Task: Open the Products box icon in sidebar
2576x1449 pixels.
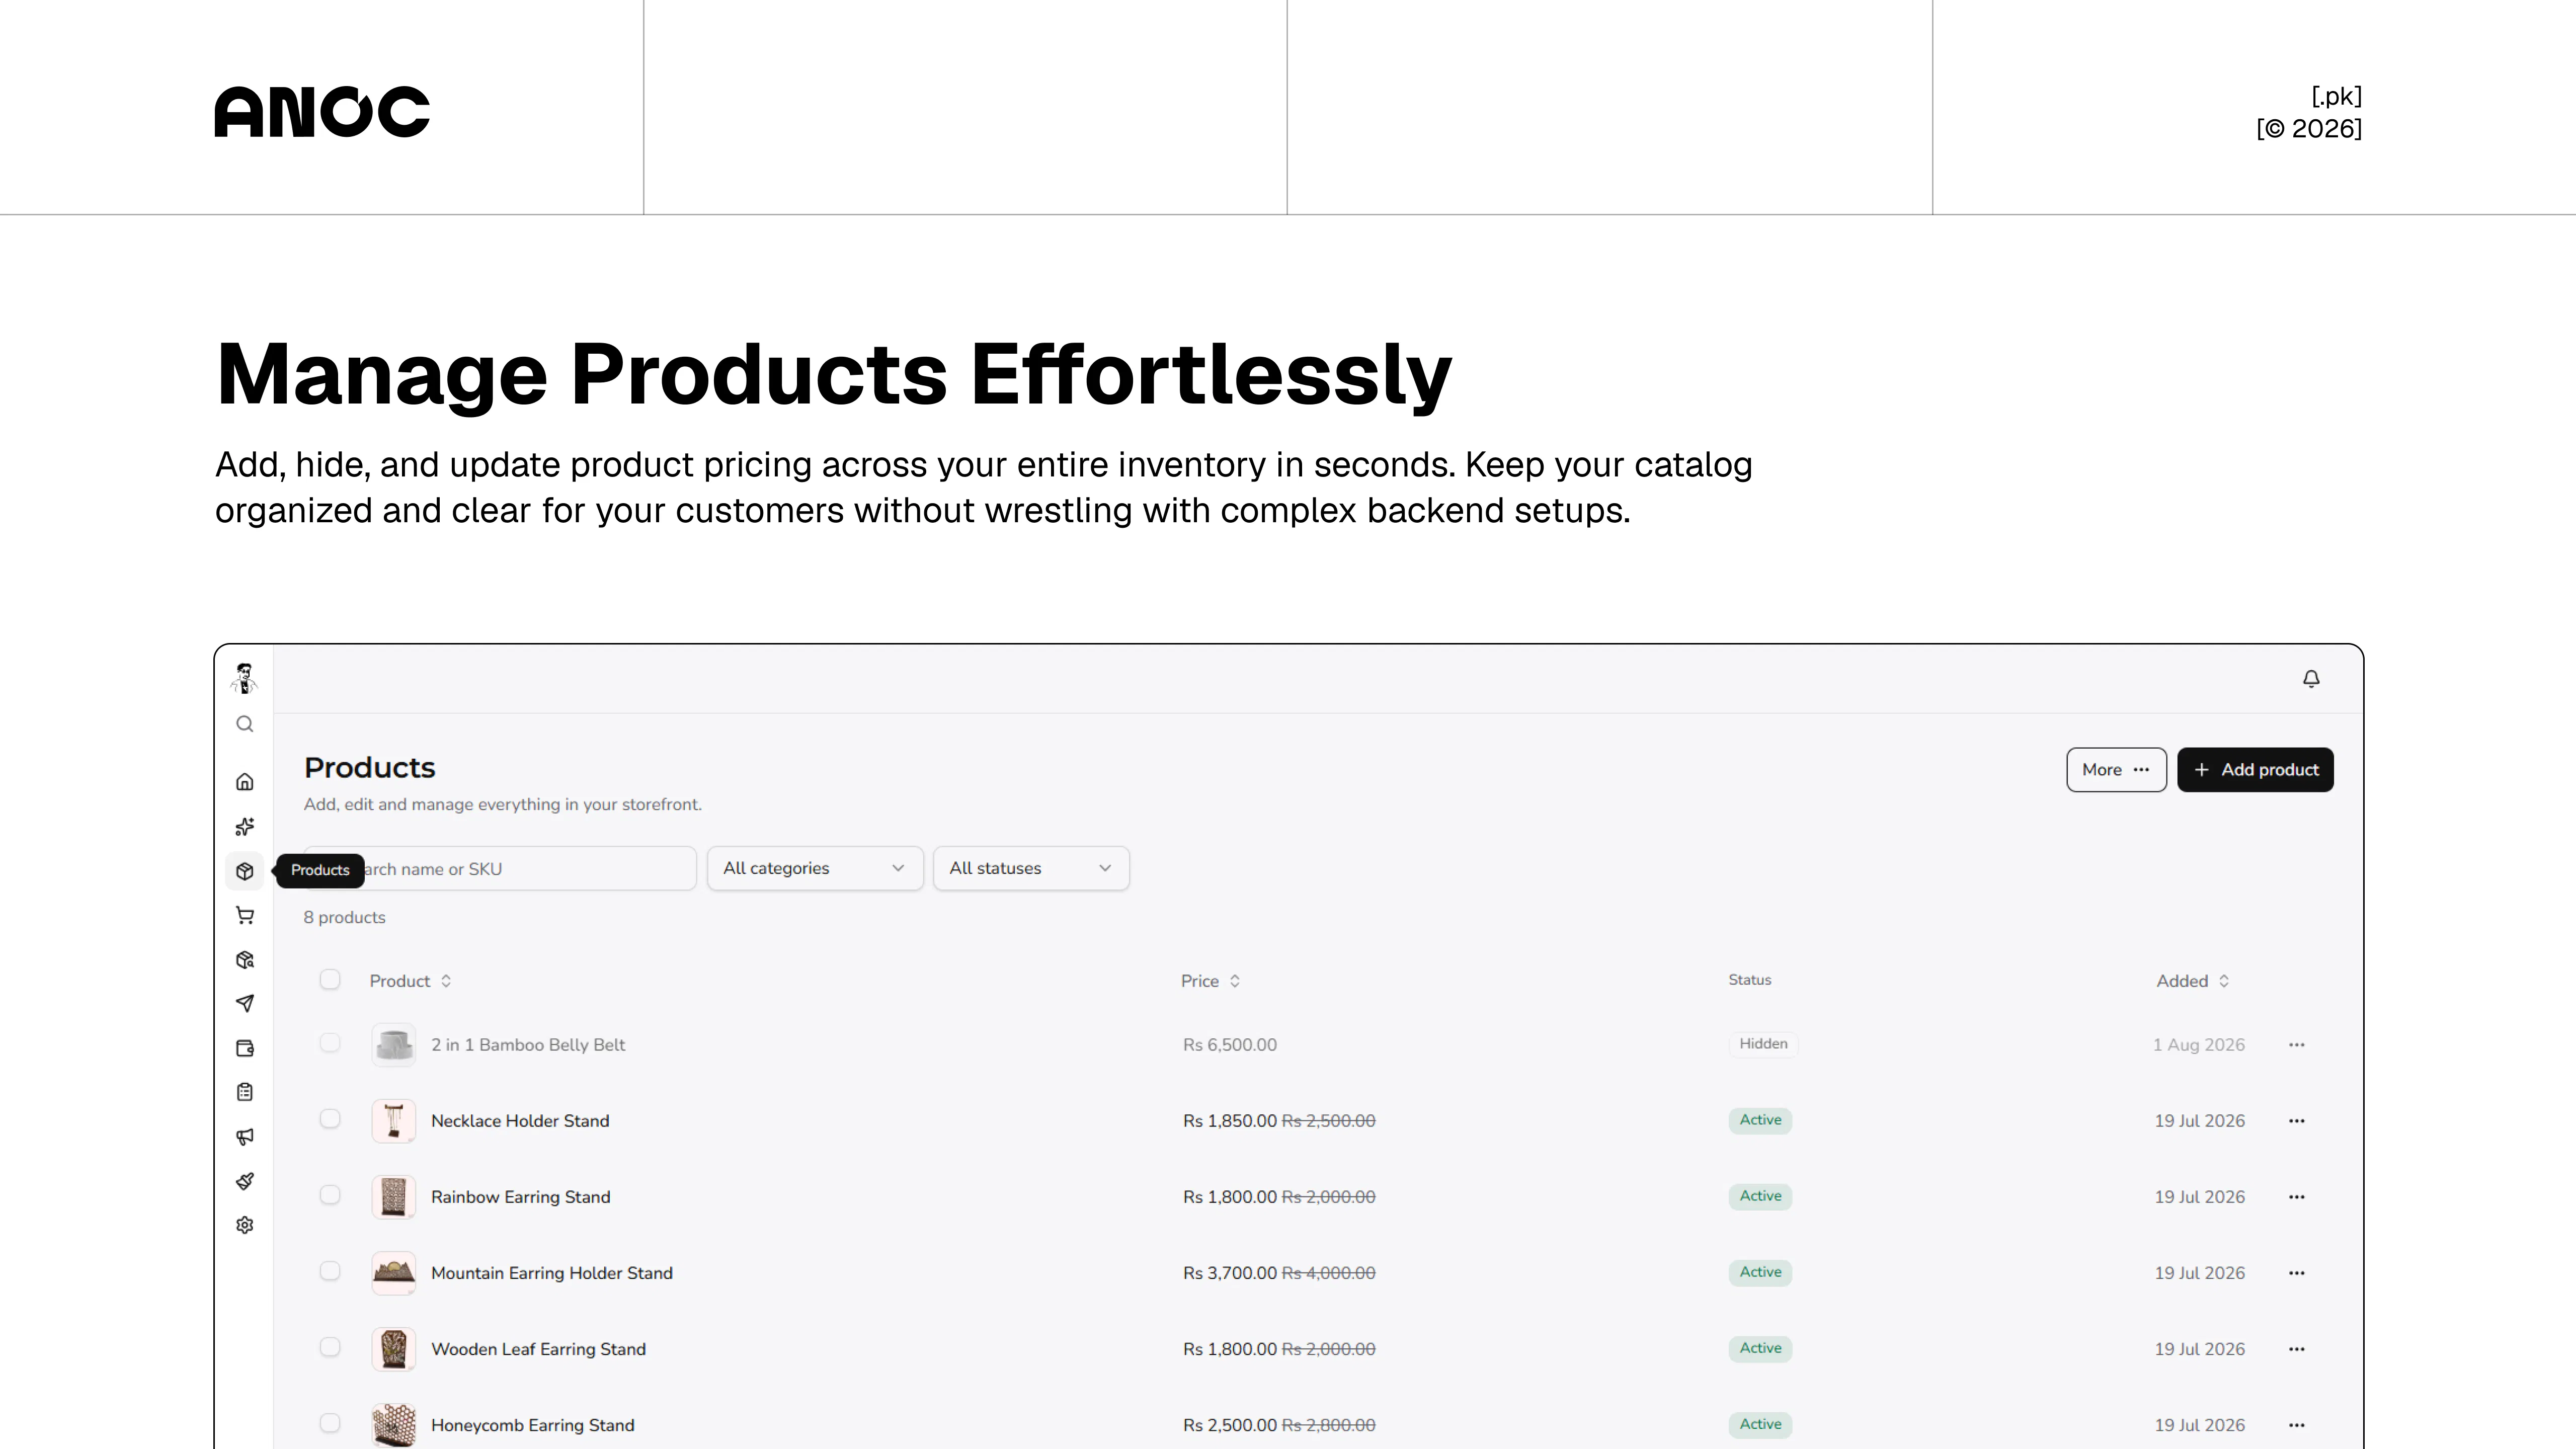Action: pos(245,871)
